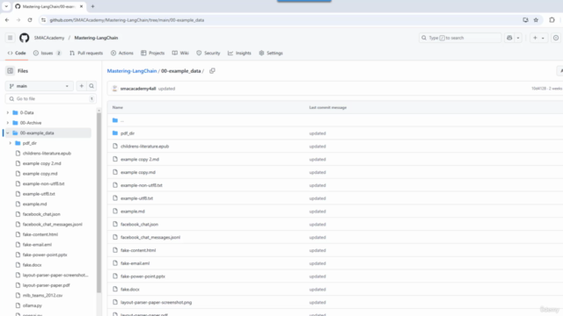
Task: Select facebook_chat_messages.jsonl in sidebar tree
Action: pyautogui.click(x=53, y=225)
